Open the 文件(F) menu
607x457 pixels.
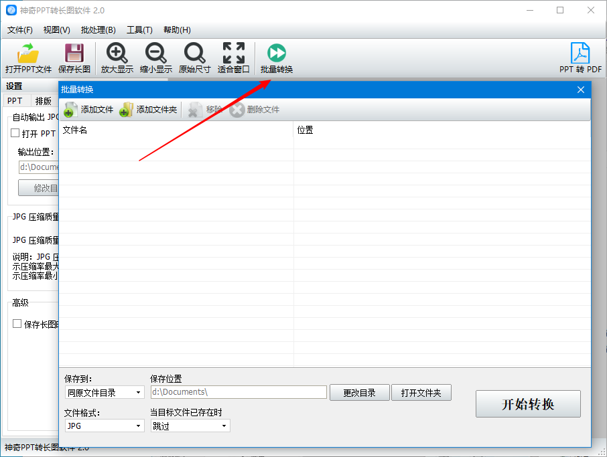19,29
